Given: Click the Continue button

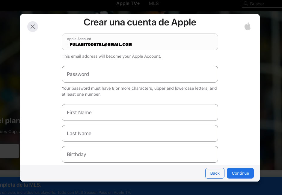Looking at the screenshot, I should pyautogui.click(x=240, y=173).
